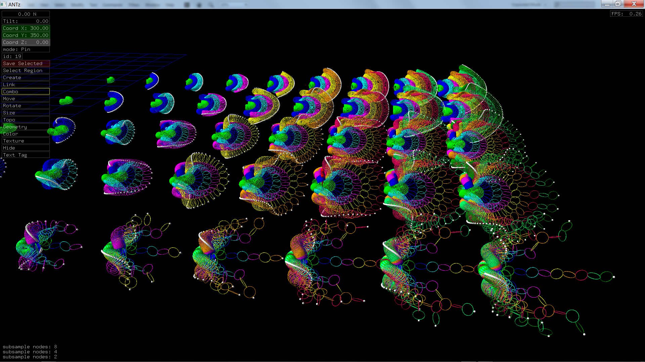Choose the Size tool
The image size is (645, 362).
coord(26,113)
